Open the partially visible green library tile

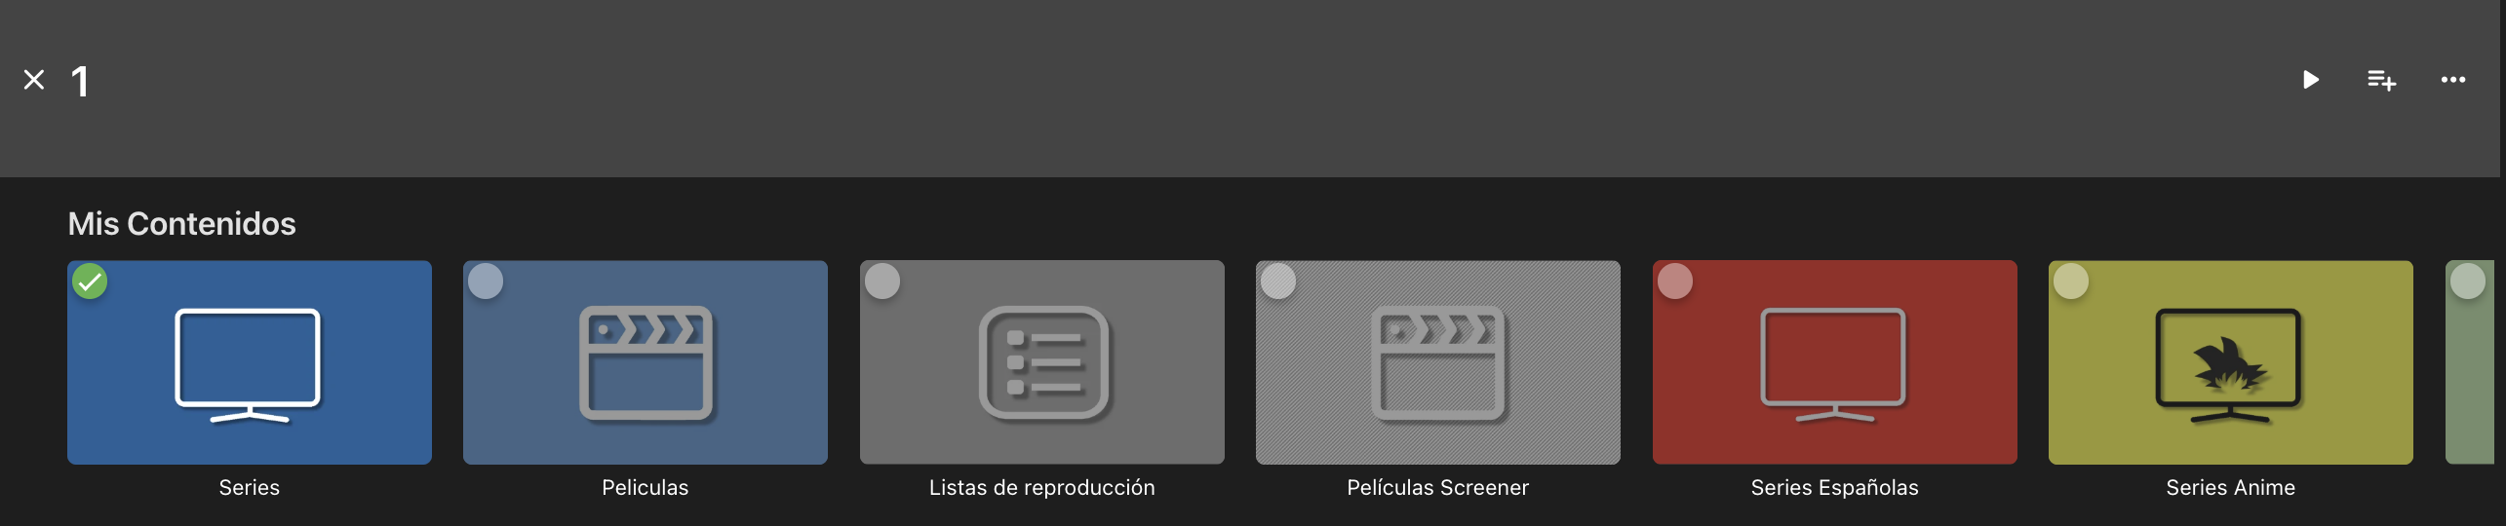point(2470,362)
